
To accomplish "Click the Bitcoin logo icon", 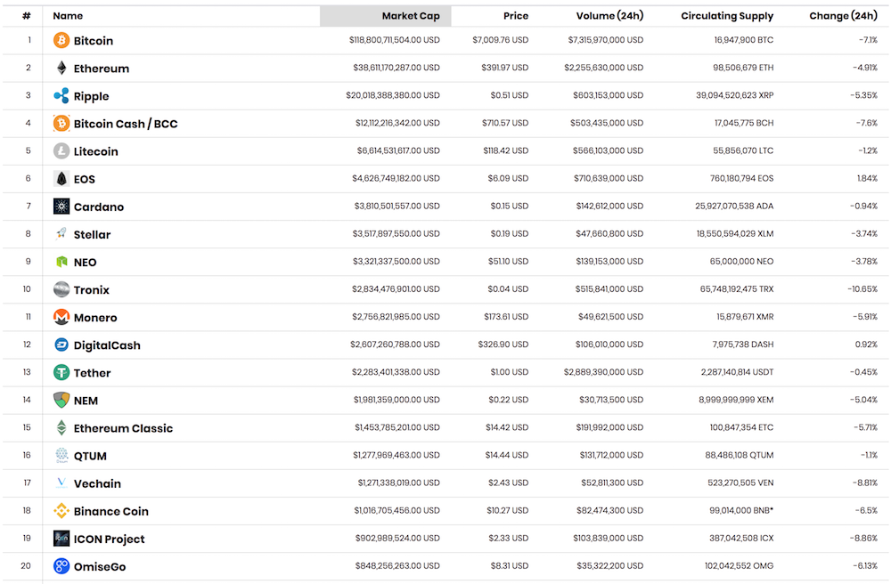I will pyautogui.click(x=61, y=40).
